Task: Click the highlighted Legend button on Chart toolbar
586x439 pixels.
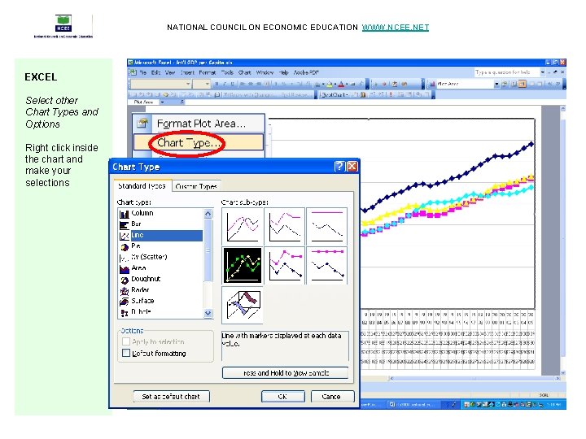Action: (522, 84)
